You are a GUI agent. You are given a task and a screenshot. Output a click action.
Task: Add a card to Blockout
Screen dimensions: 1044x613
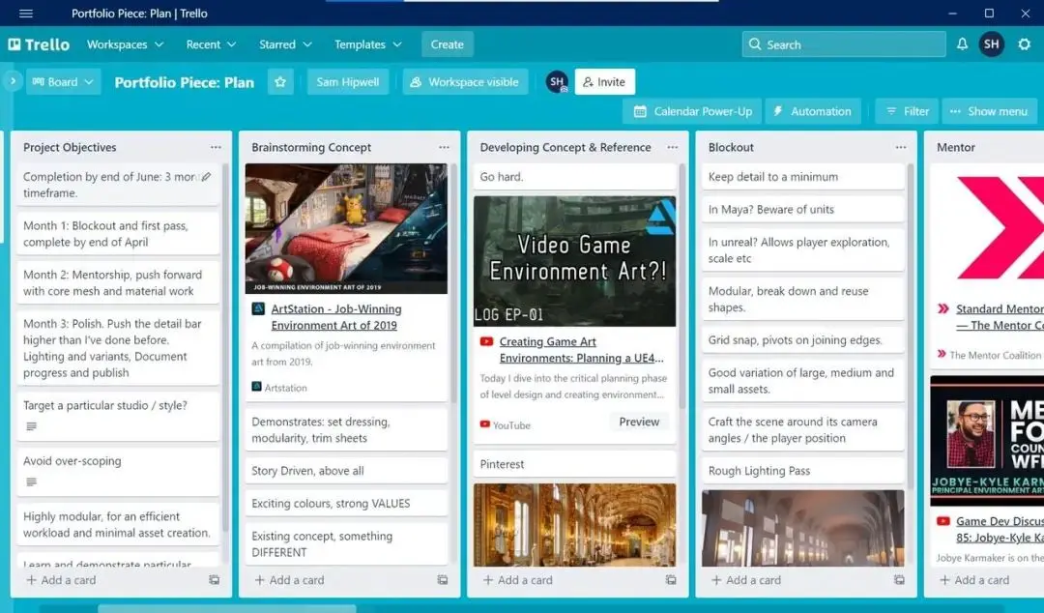tap(746, 580)
